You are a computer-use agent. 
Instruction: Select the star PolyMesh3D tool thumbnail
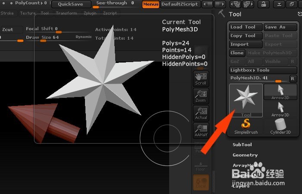[246, 100]
